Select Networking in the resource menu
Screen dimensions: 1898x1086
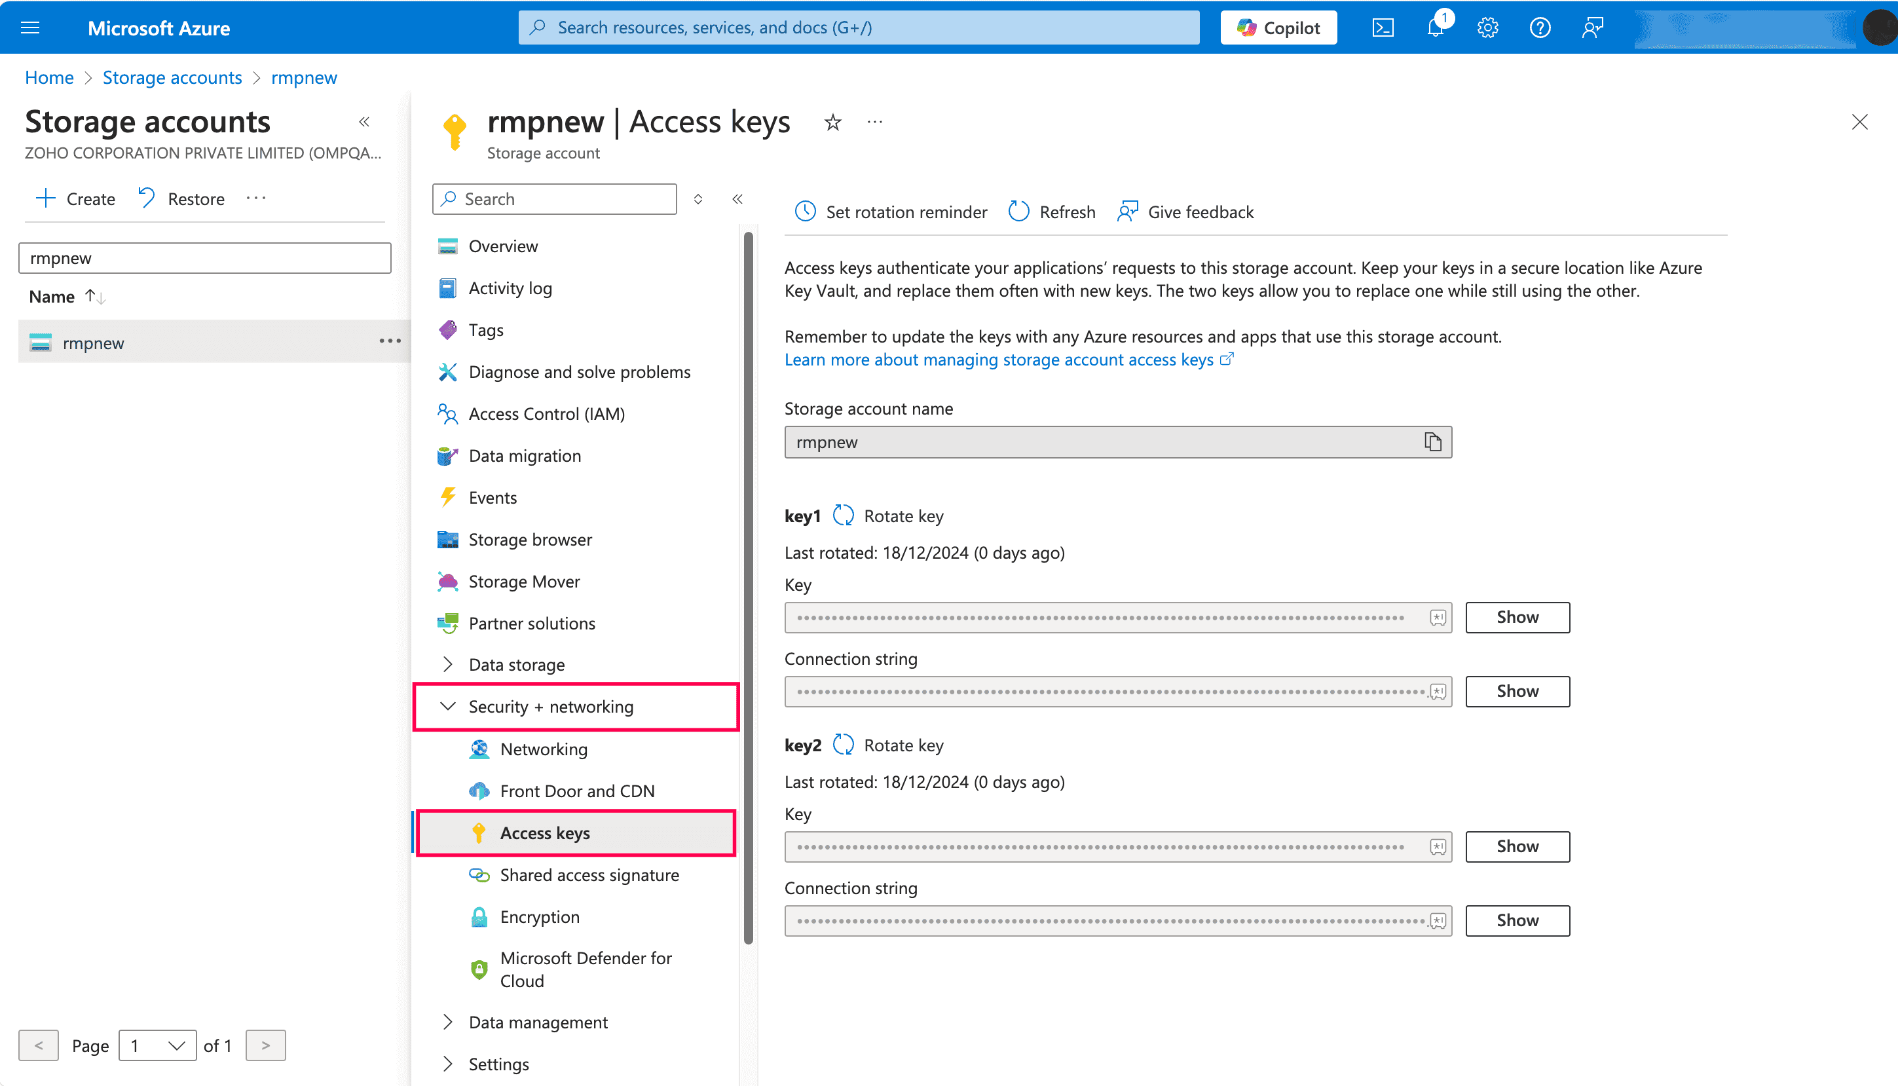pos(544,749)
